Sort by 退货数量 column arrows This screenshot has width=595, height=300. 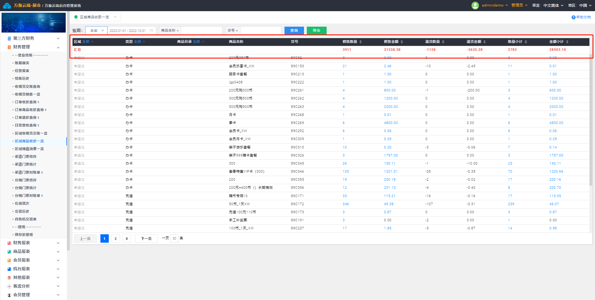(x=443, y=42)
